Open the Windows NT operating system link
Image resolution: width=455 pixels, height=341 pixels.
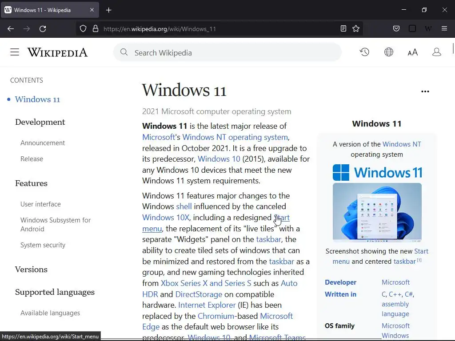(x=235, y=137)
